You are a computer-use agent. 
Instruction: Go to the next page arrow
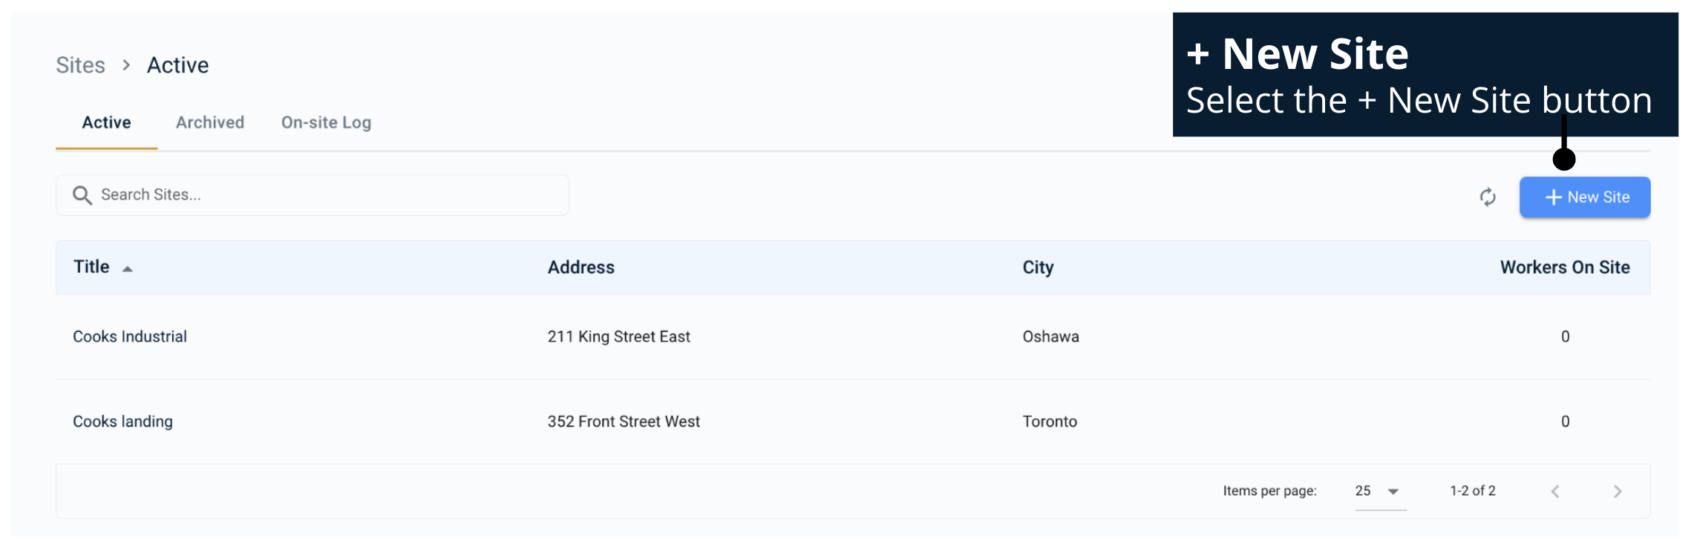coord(1618,491)
